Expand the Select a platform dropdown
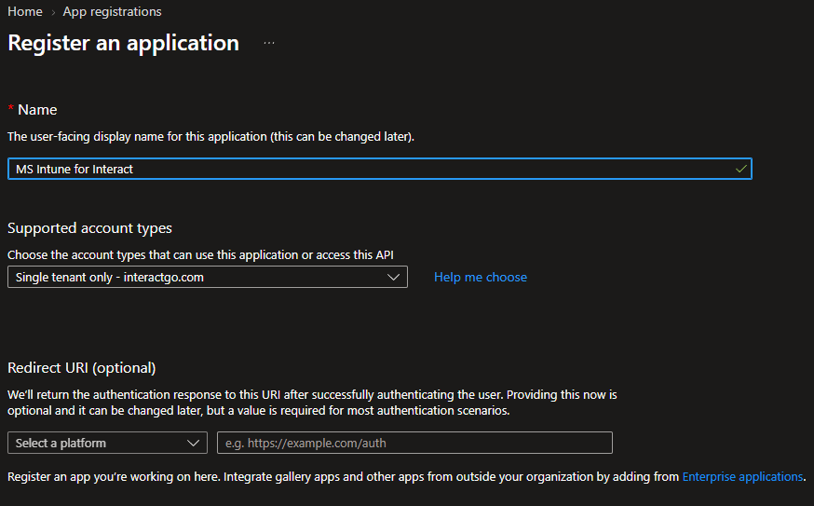Image resolution: width=814 pixels, height=506 pixels. (x=107, y=443)
